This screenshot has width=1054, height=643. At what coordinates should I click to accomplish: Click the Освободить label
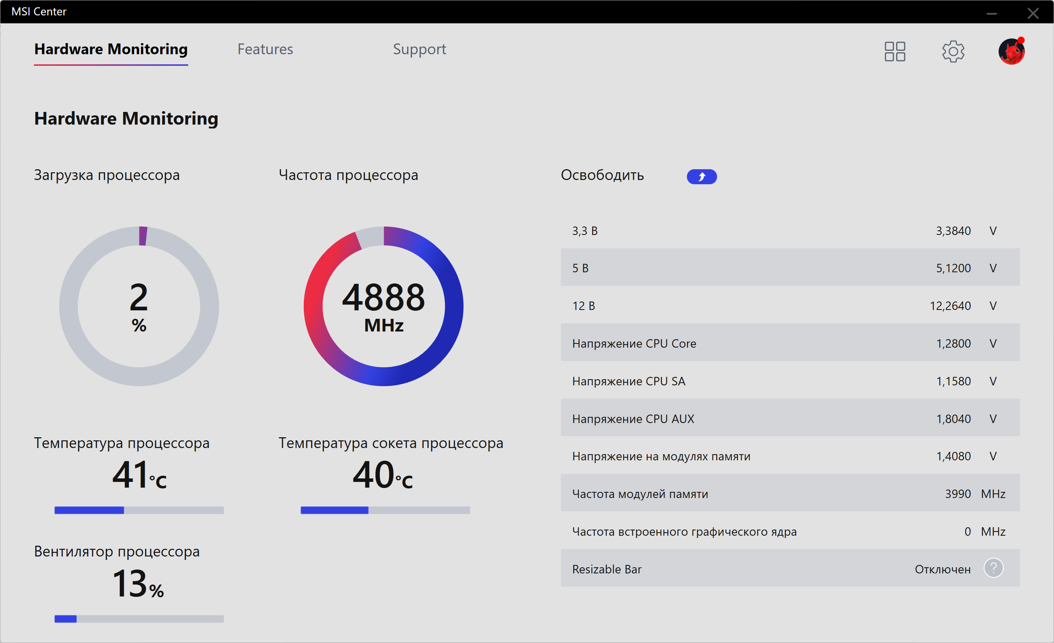602,175
